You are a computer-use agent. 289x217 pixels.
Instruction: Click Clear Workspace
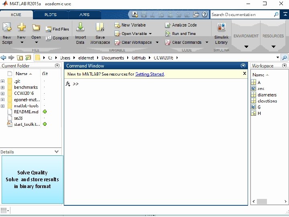(x=133, y=43)
